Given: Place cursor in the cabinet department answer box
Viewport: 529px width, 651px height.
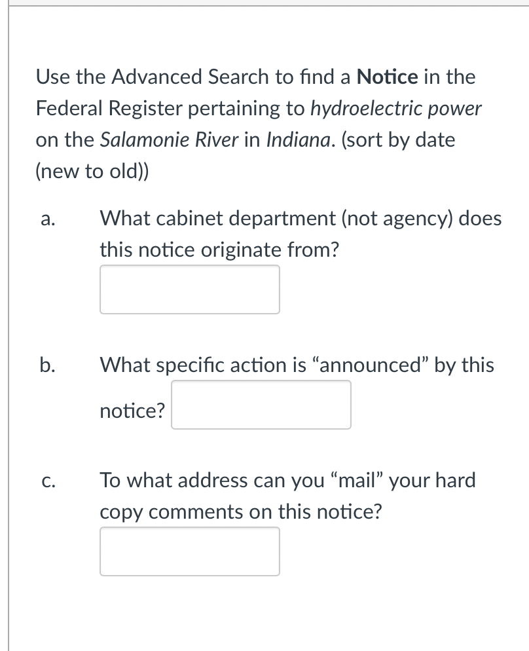Looking at the screenshot, I should (x=189, y=289).
